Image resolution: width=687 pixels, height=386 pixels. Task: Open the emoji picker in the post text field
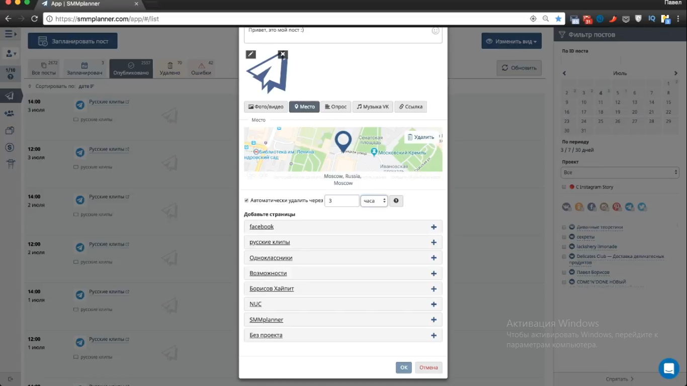point(436,31)
